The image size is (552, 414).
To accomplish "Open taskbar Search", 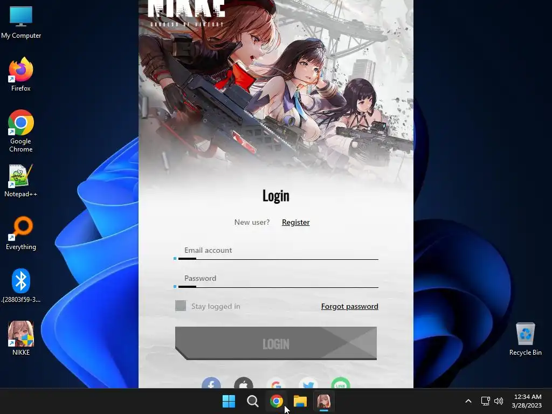I will (x=252, y=401).
